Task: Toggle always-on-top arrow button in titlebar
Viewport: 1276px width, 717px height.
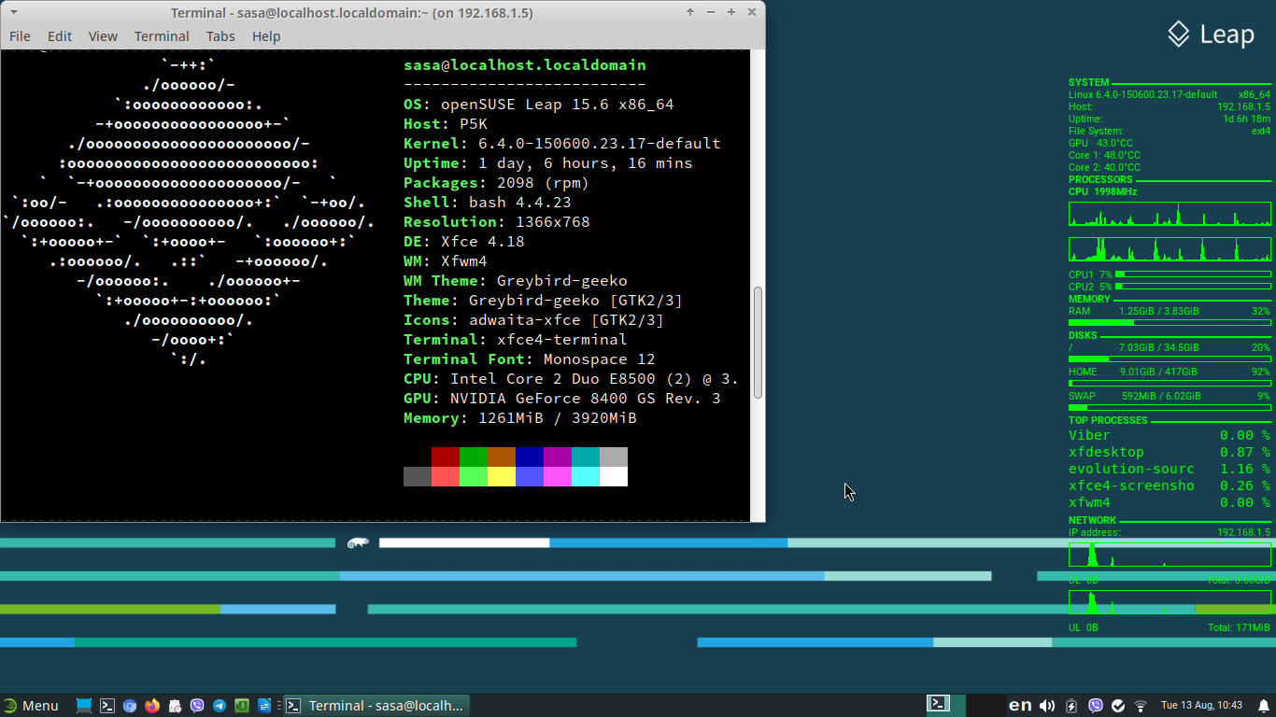Action: point(690,12)
